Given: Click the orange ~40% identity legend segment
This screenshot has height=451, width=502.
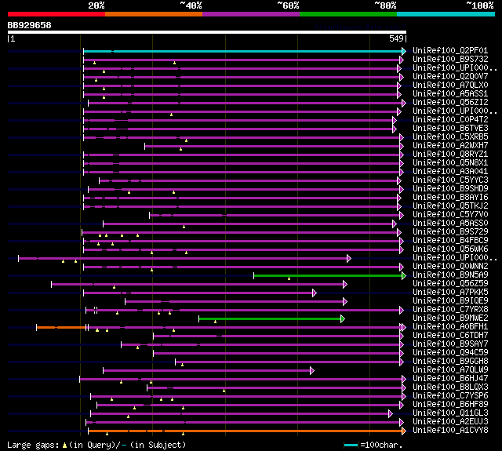Looking at the screenshot, I should click(x=154, y=14).
